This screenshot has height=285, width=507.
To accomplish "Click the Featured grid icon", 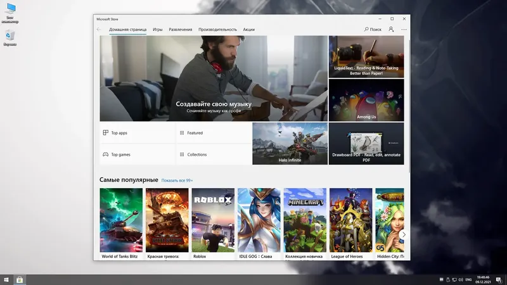I will (182, 133).
